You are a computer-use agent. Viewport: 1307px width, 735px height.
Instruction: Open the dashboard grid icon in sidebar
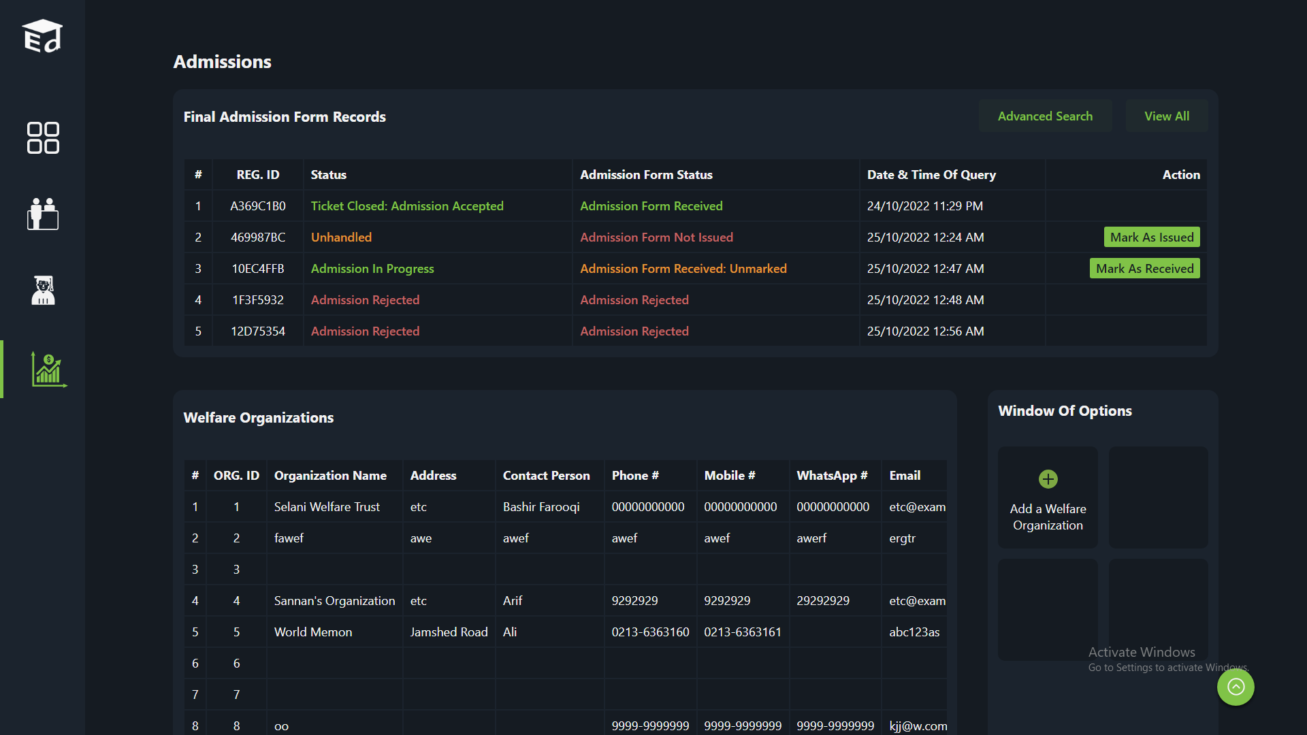click(43, 138)
